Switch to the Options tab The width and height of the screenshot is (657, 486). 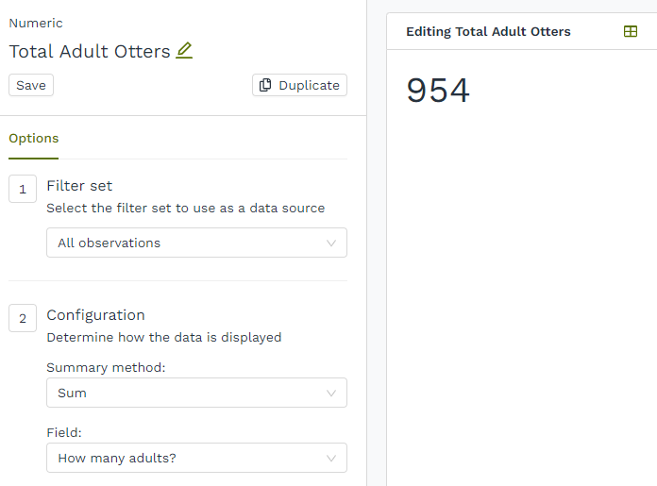(34, 138)
